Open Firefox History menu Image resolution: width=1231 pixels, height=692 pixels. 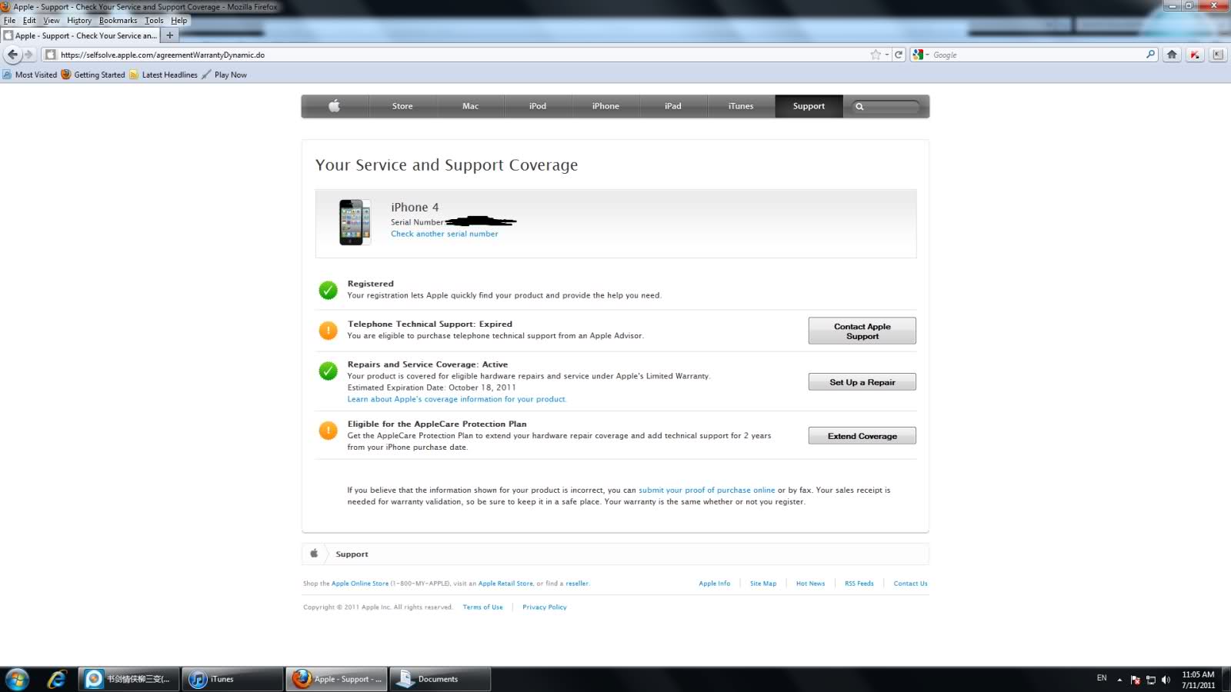79,21
